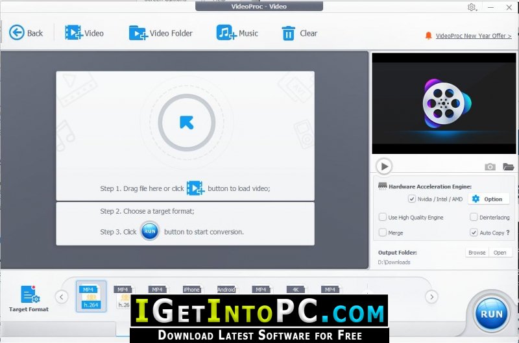Click the central drag-file arrow circle

[187, 123]
